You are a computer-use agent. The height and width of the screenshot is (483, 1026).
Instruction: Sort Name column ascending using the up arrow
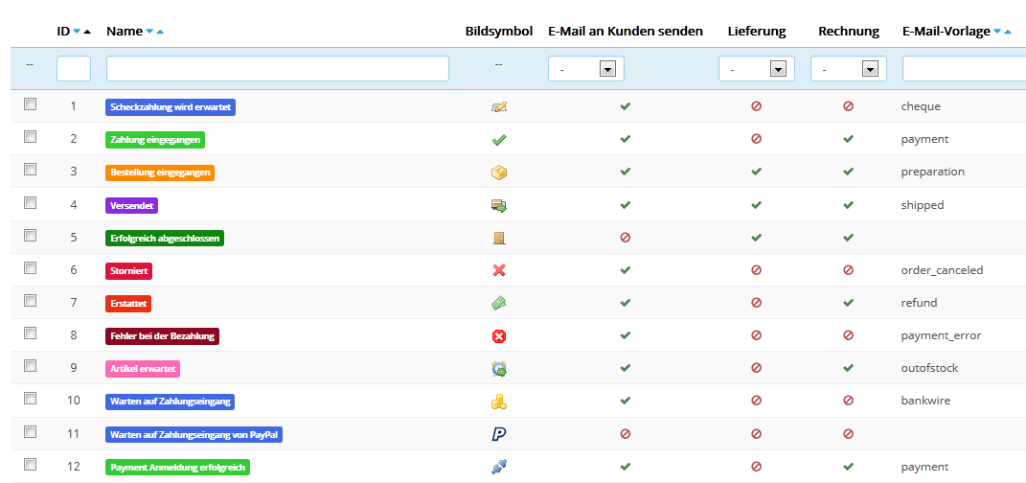(x=160, y=32)
